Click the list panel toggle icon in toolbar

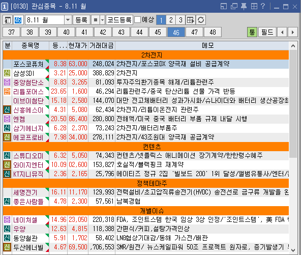pyautogui.click(x=8, y=20)
